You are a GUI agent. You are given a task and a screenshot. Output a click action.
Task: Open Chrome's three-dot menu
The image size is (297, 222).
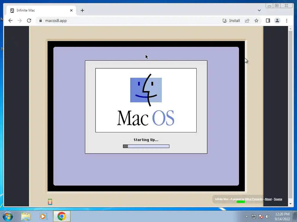point(287,21)
